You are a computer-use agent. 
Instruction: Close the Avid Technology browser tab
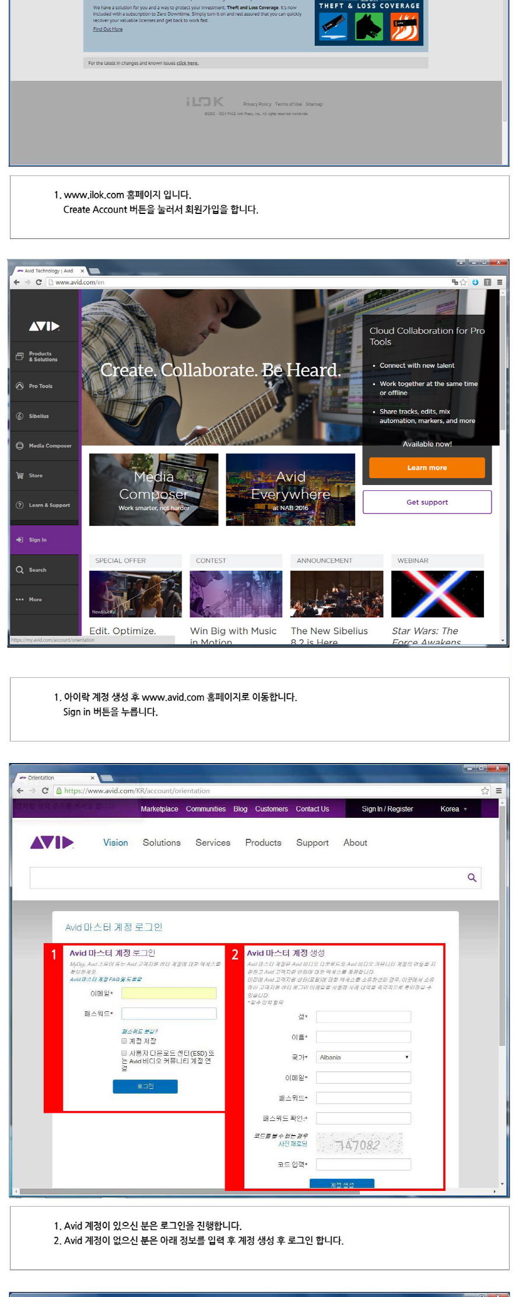point(82,271)
